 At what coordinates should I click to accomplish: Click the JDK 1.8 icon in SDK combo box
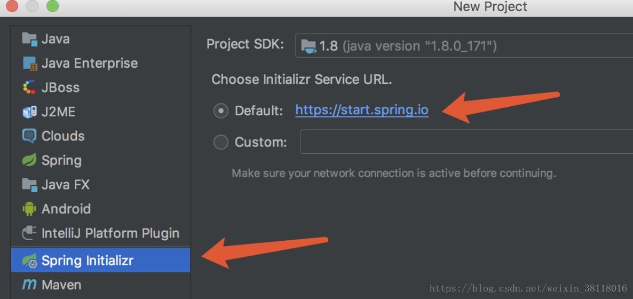[309, 46]
